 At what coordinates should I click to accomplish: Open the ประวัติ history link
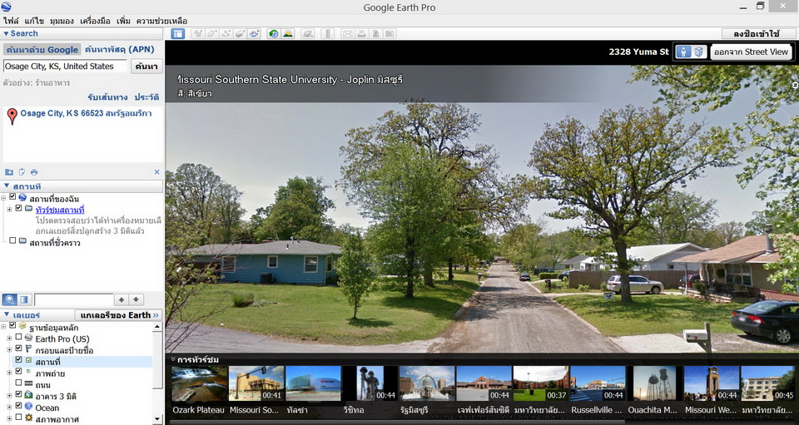tap(146, 97)
